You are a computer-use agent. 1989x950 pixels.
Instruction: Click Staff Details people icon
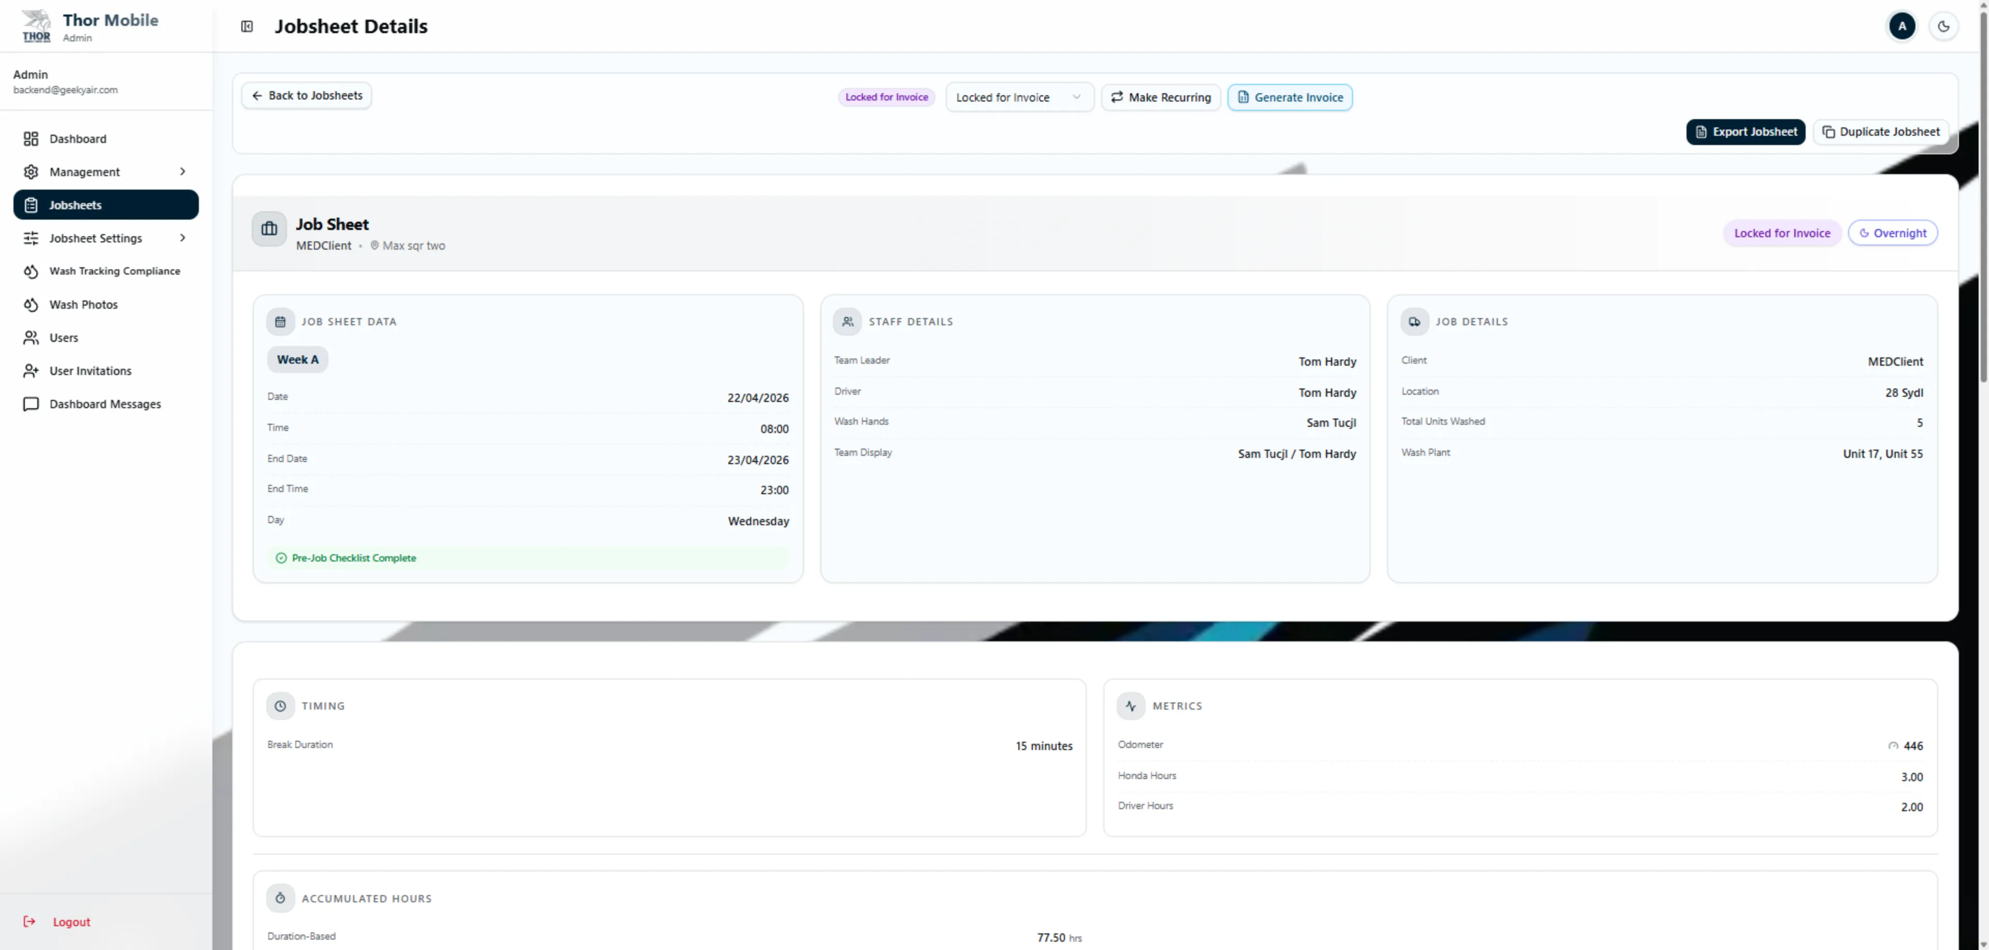[847, 322]
